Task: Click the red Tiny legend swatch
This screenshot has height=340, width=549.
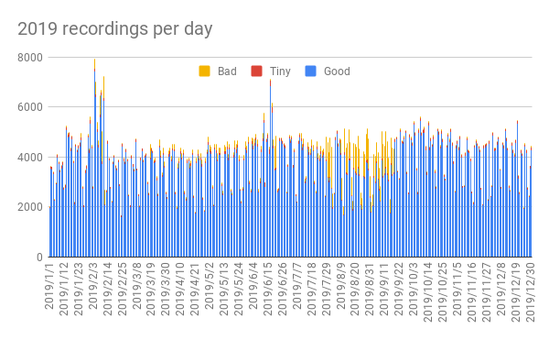Action: tap(256, 71)
